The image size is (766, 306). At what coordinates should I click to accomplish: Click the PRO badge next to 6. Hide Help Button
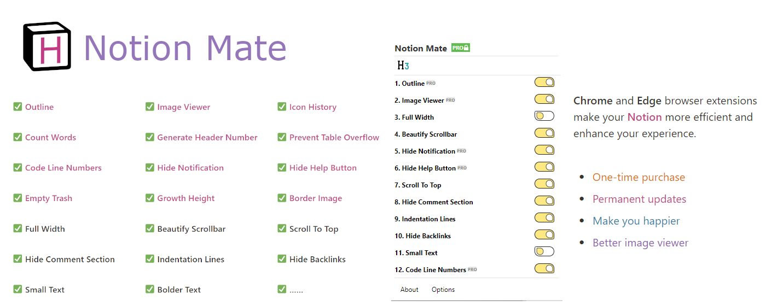click(x=462, y=168)
